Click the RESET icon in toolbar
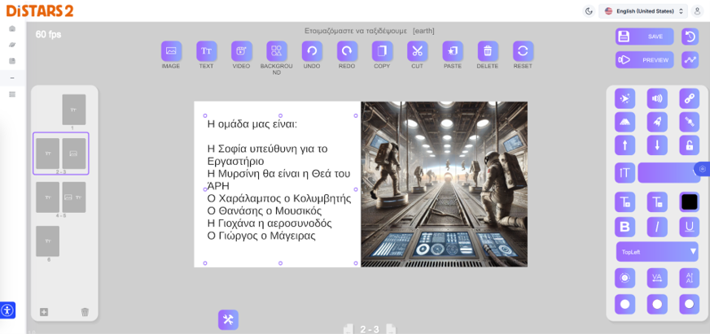Screen dimensions: 710x334 (523, 50)
